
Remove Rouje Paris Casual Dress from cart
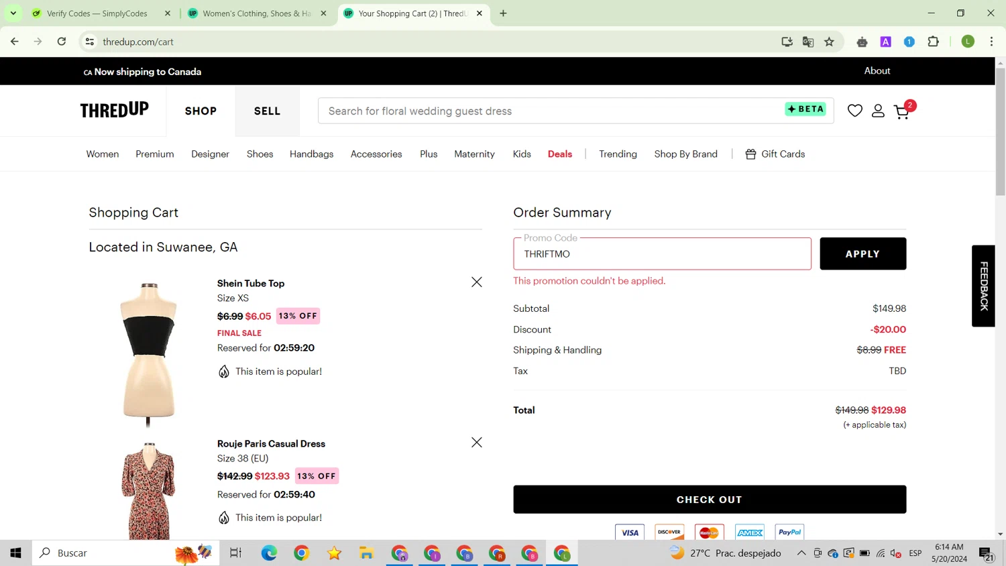click(476, 443)
